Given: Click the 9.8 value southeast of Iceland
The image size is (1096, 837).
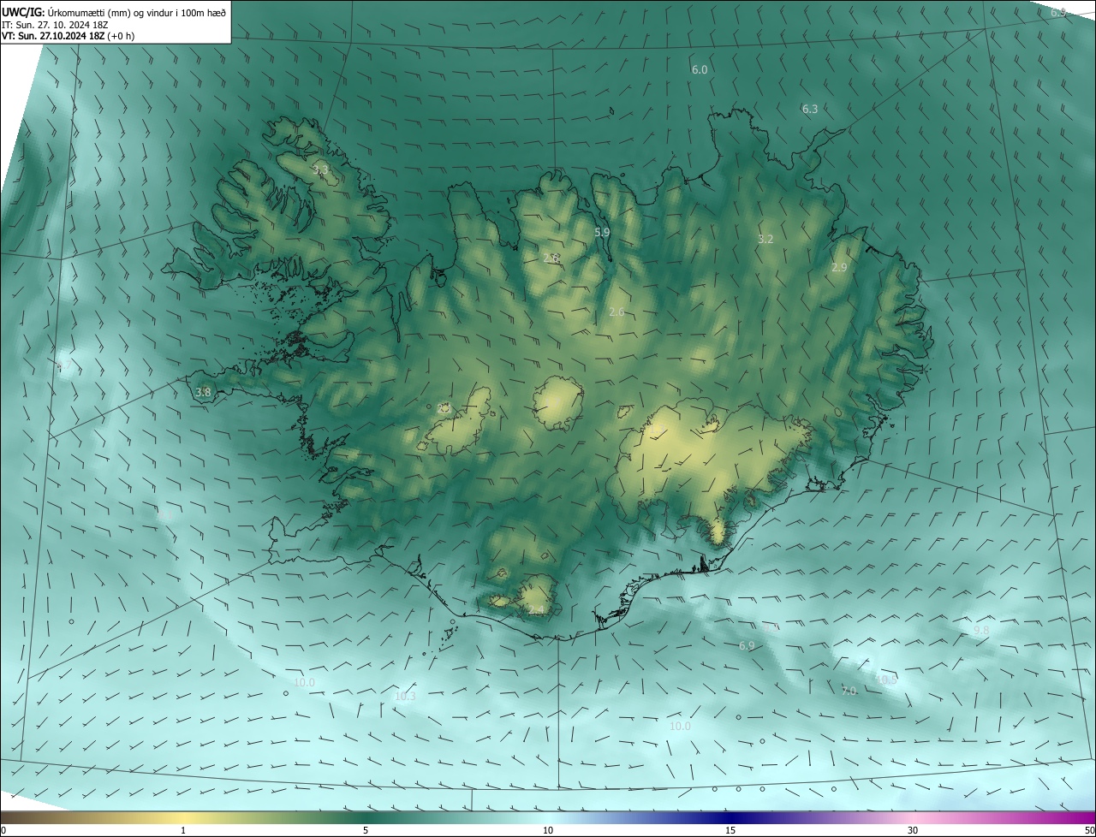Looking at the screenshot, I should click(981, 630).
